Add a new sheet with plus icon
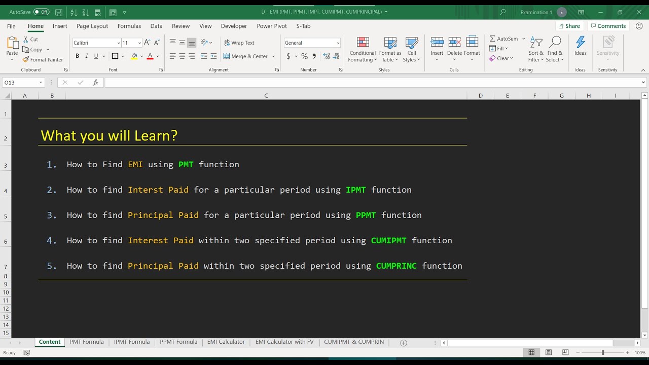 click(404, 343)
